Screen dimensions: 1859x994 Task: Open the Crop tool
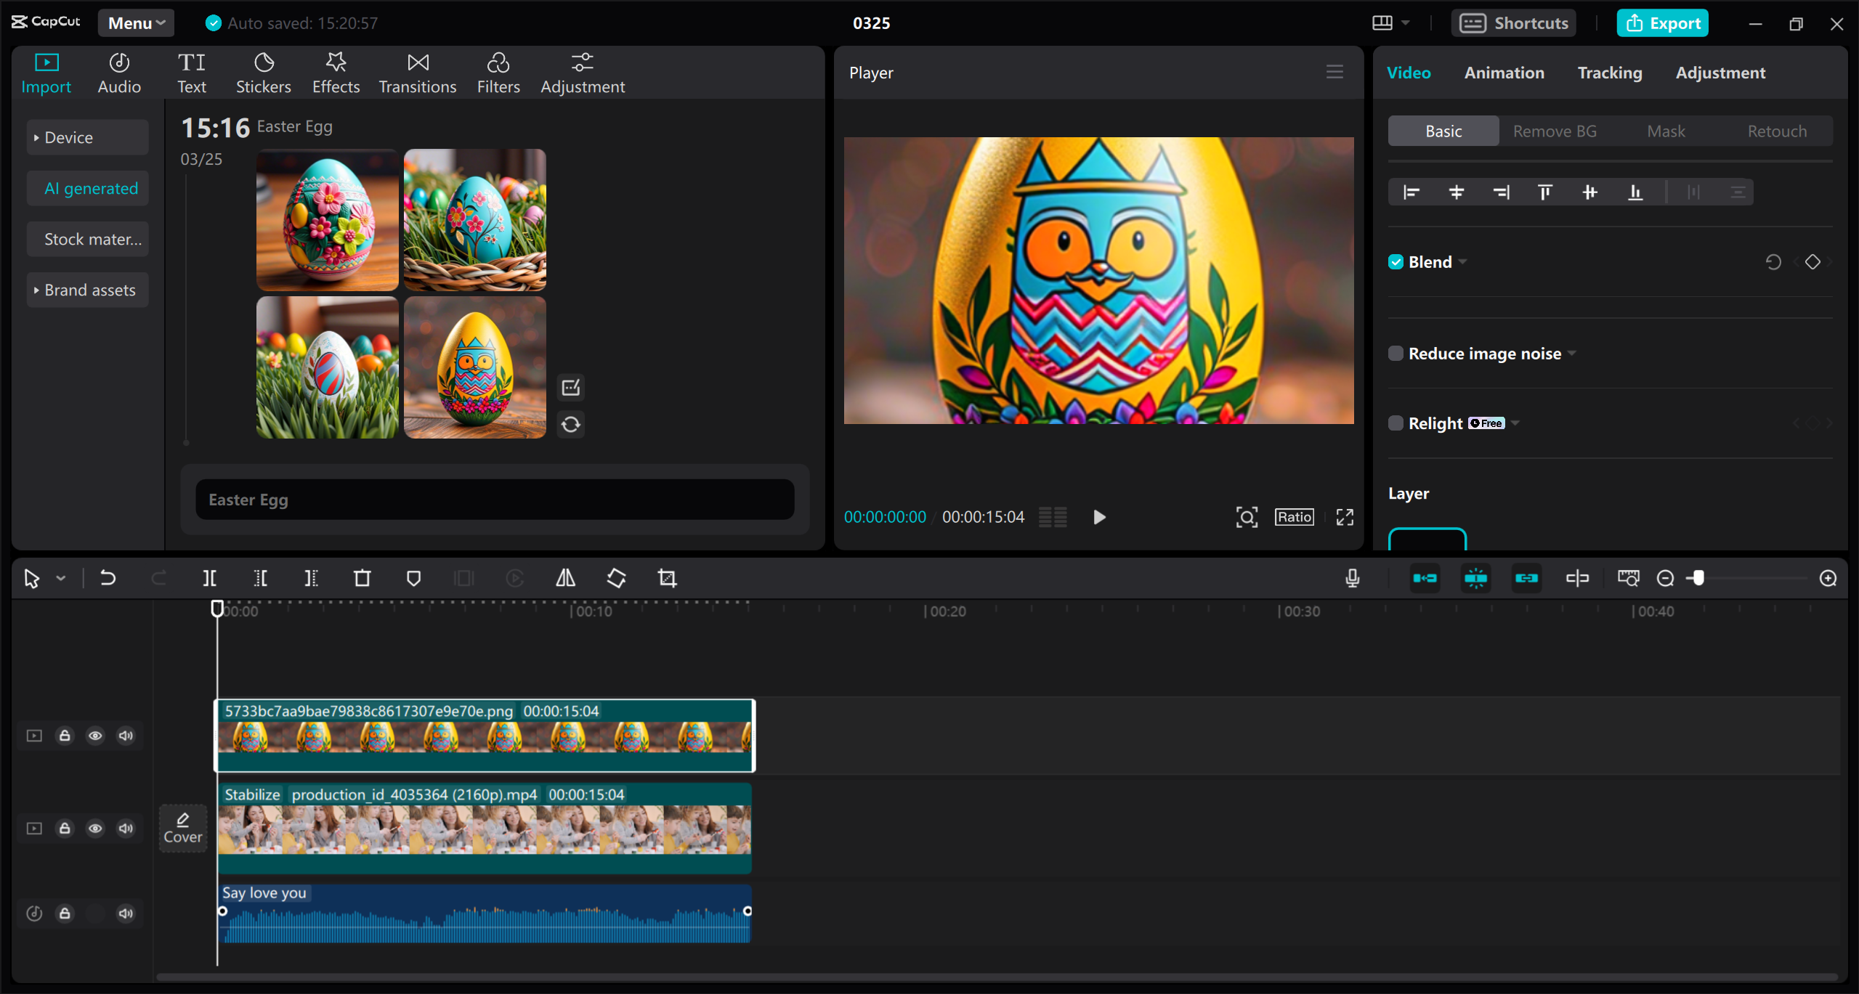click(666, 578)
